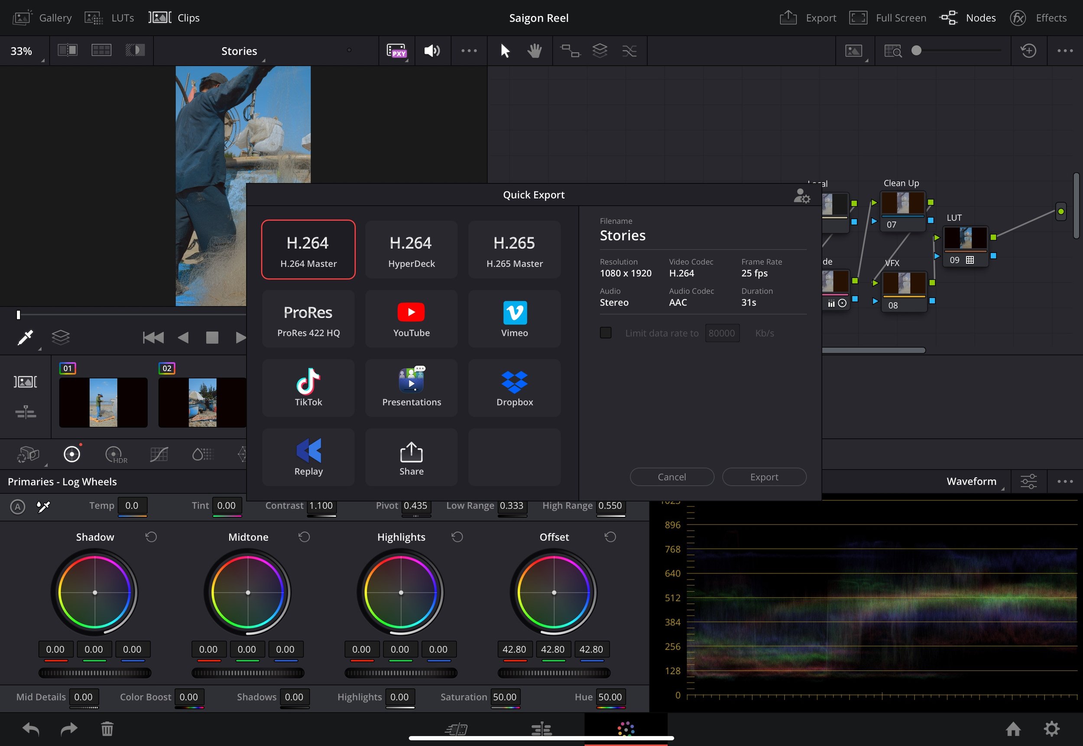Open the waveform scope settings sliders
The height and width of the screenshot is (746, 1083).
pyautogui.click(x=1028, y=481)
